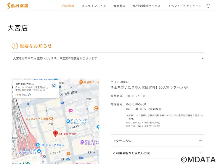Click the 153 reviews link
219x164 pixels.
click(25, 95)
